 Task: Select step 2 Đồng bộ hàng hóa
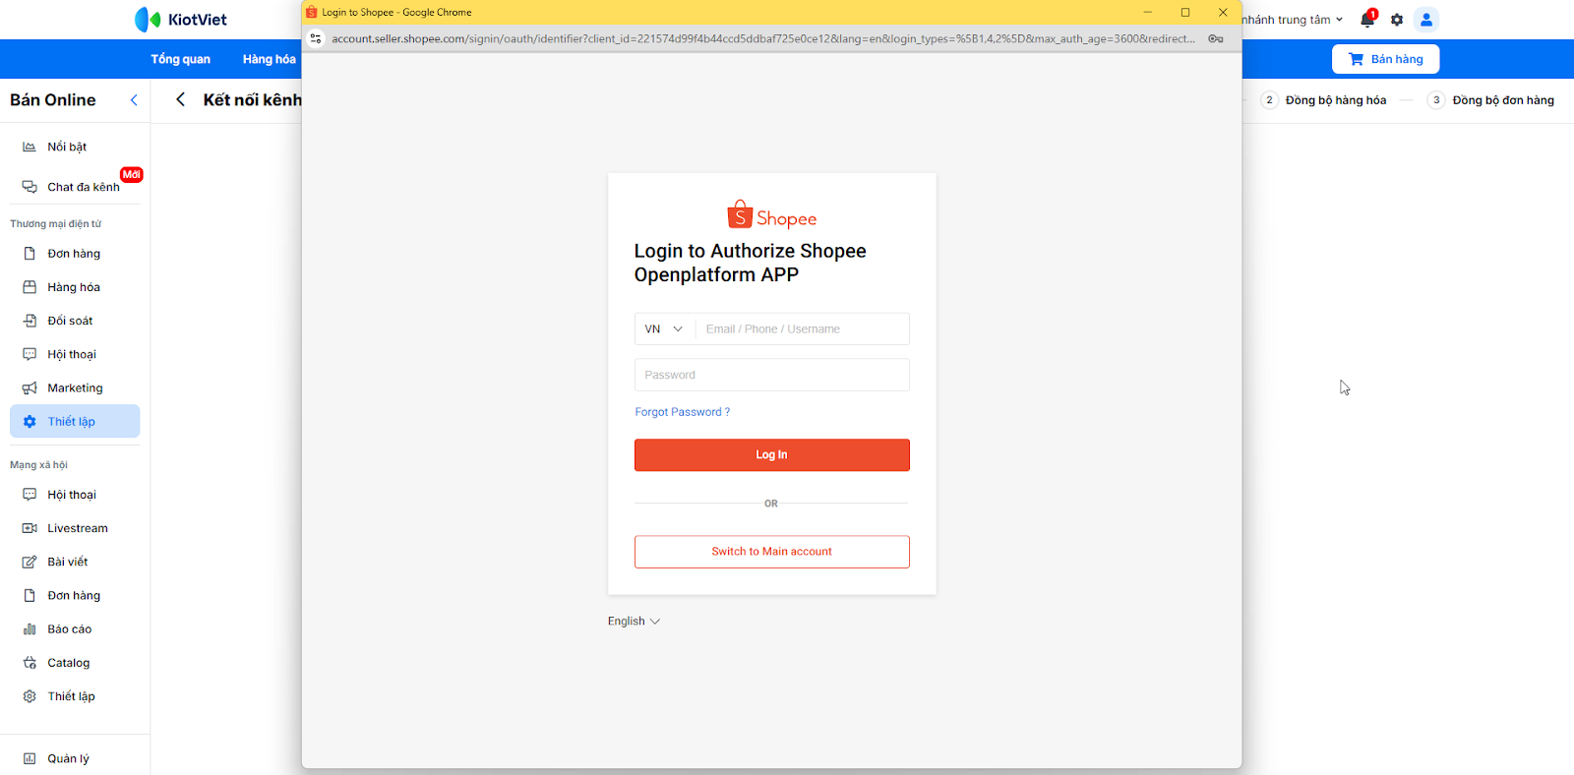click(1324, 100)
